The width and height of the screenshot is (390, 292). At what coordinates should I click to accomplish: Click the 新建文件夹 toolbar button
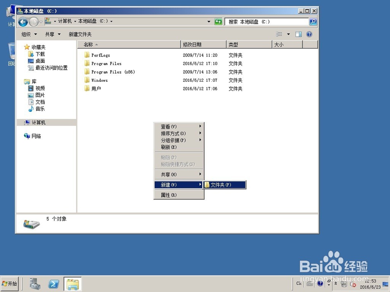[80, 34]
